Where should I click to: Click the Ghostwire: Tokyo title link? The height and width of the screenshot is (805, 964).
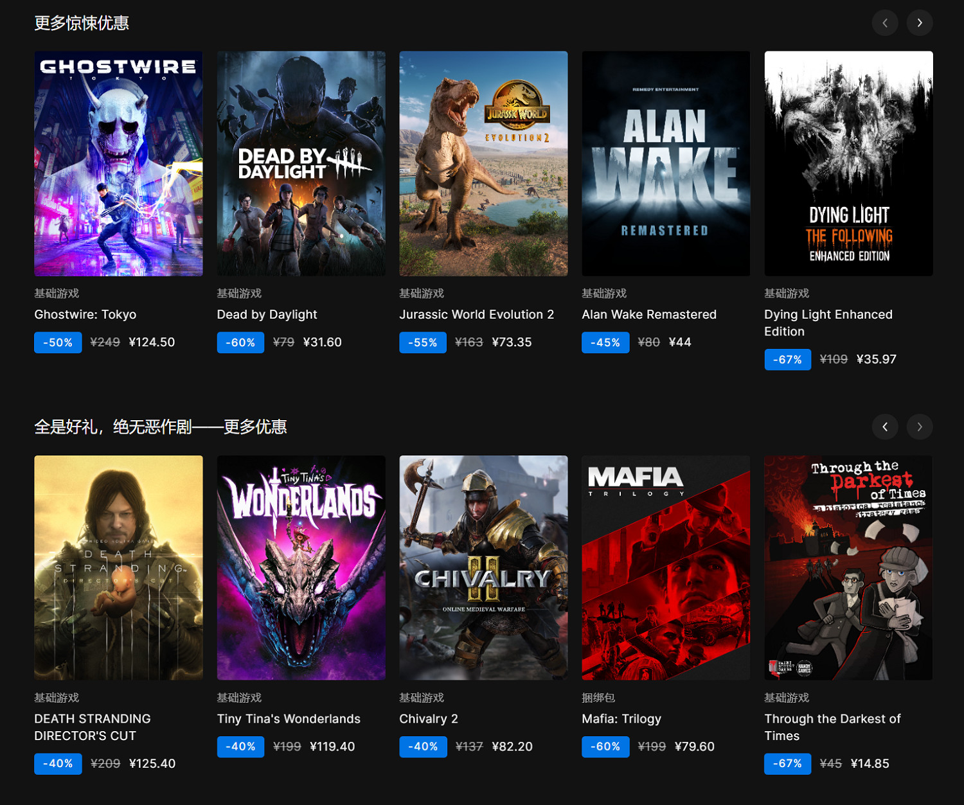pyautogui.click(x=85, y=315)
